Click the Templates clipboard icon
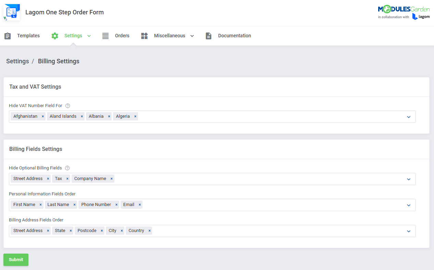This screenshot has height=270, width=434. coord(8,36)
